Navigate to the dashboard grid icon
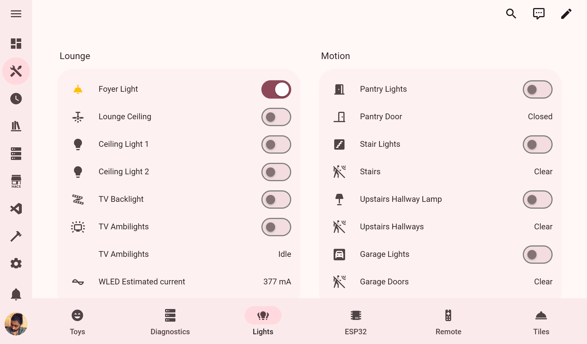Viewport: 587px width, 344px height. coord(16,43)
